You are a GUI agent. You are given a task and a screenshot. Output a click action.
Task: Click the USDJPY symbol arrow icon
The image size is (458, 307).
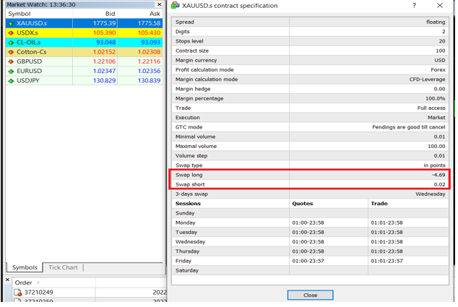pos(11,80)
